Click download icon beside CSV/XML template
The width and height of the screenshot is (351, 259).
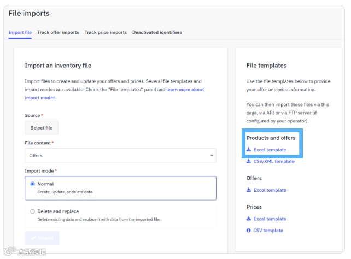[249, 161]
